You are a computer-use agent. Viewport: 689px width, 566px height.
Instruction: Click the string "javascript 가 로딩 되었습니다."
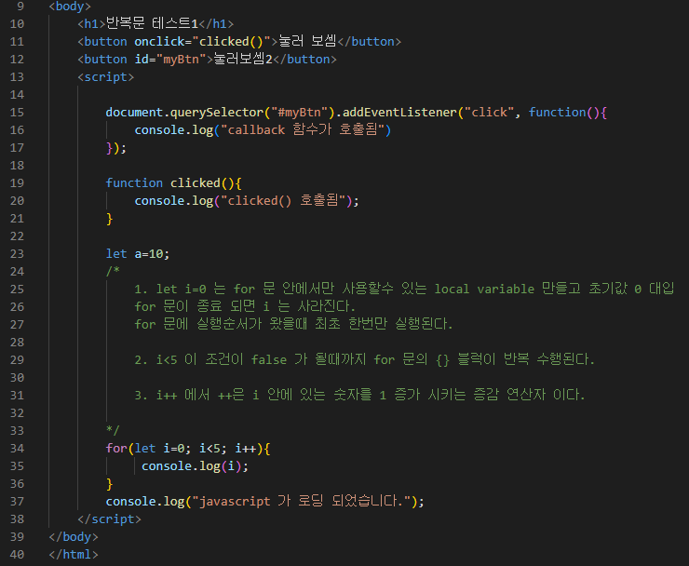pyautogui.click(x=303, y=501)
